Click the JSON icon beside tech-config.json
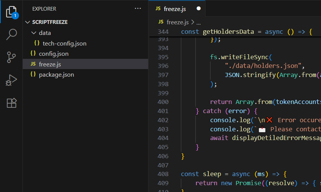The height and width of the screenshot is (192, 321). coord(37,43)
